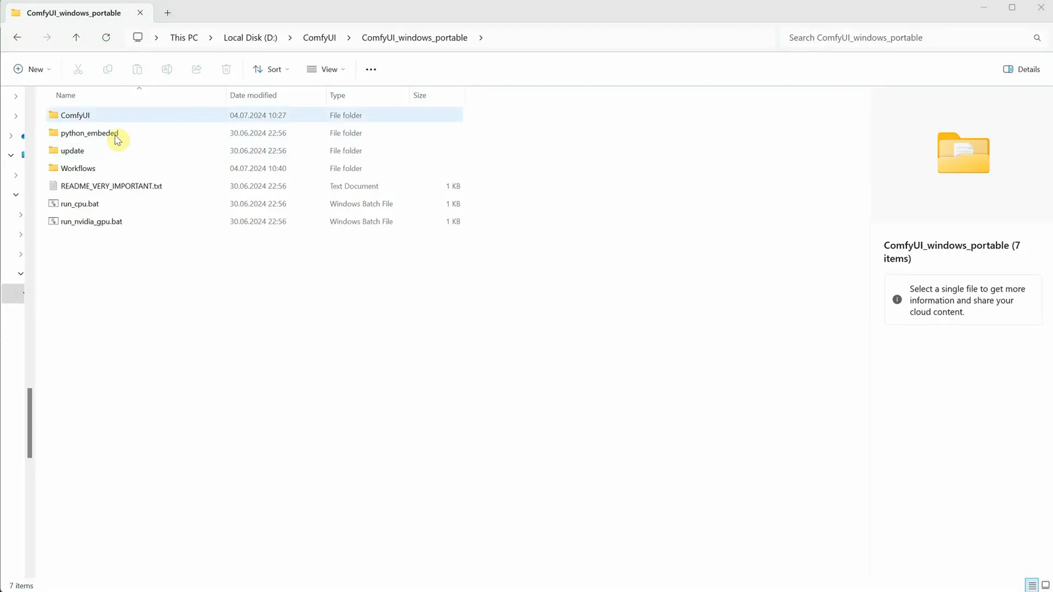
Task: Navigate to ComfyUI breadcrumb
Action: (x=319, y=37)
